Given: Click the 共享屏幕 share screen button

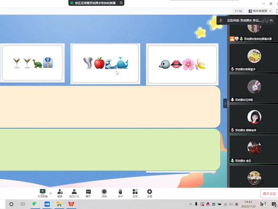Looking at the screenshot, I should 43,193.
